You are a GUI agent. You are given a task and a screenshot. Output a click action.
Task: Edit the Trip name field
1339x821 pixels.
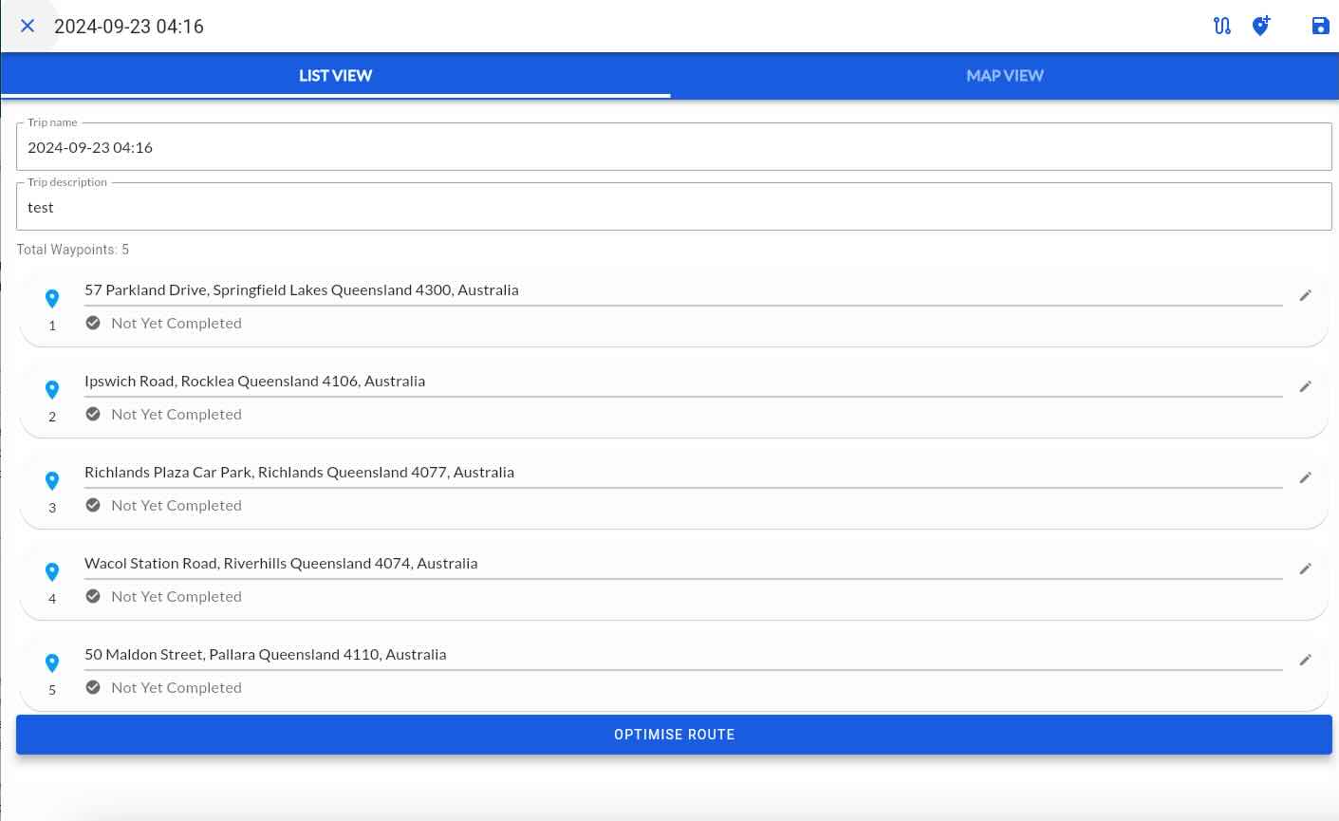[674, 147]
